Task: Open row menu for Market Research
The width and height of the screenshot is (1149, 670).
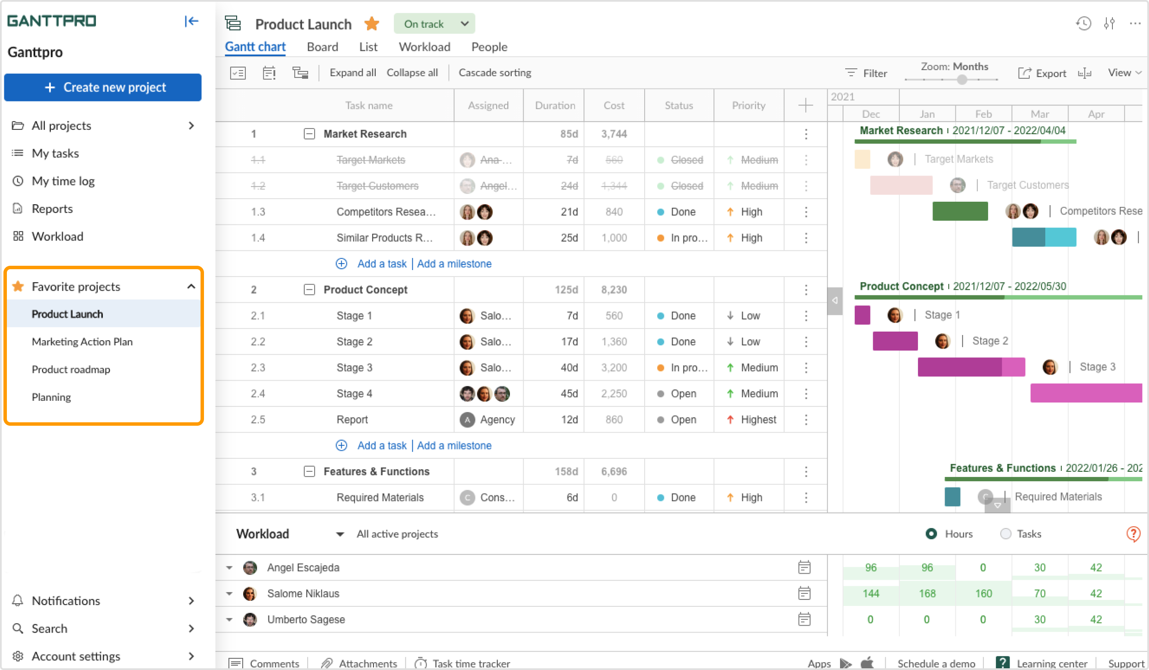Action: 806,134
